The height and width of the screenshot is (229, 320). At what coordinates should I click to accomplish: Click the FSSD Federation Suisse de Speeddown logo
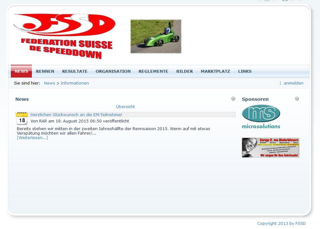(x=64, y=36)
